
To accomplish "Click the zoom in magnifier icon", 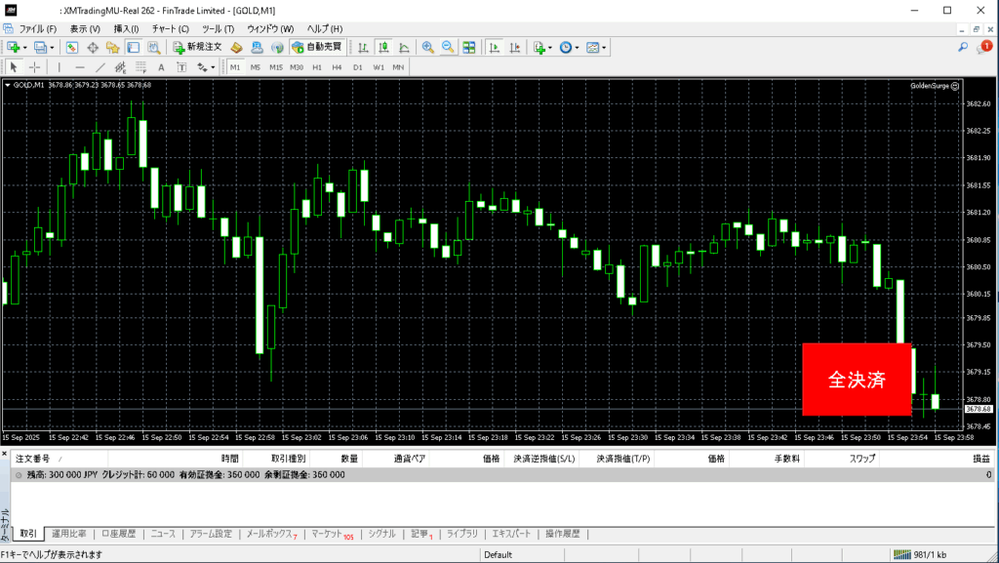I will click(x=427, y=47).
